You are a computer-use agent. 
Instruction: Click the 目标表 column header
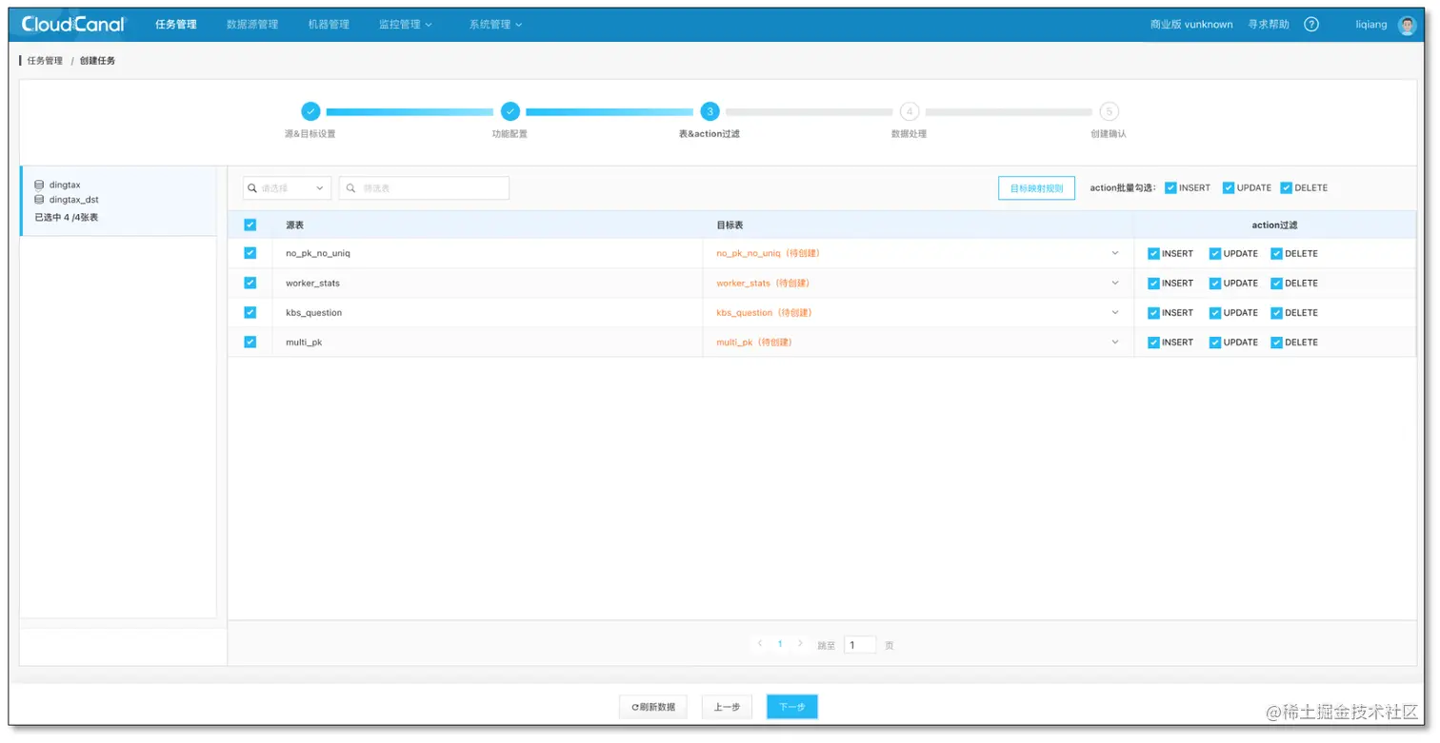pos(730,225)
